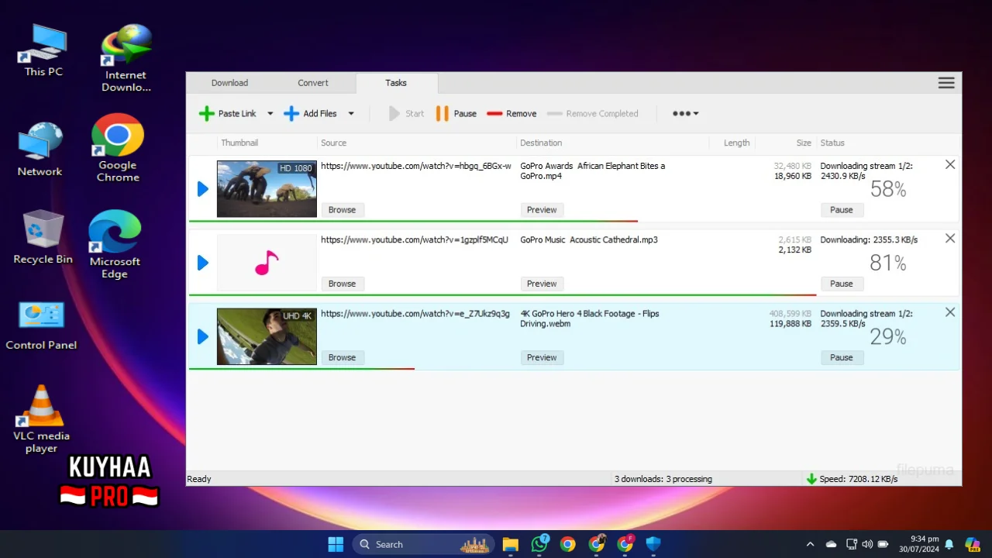Remove the 4K GoPro Hero task with X

(950, 312)
